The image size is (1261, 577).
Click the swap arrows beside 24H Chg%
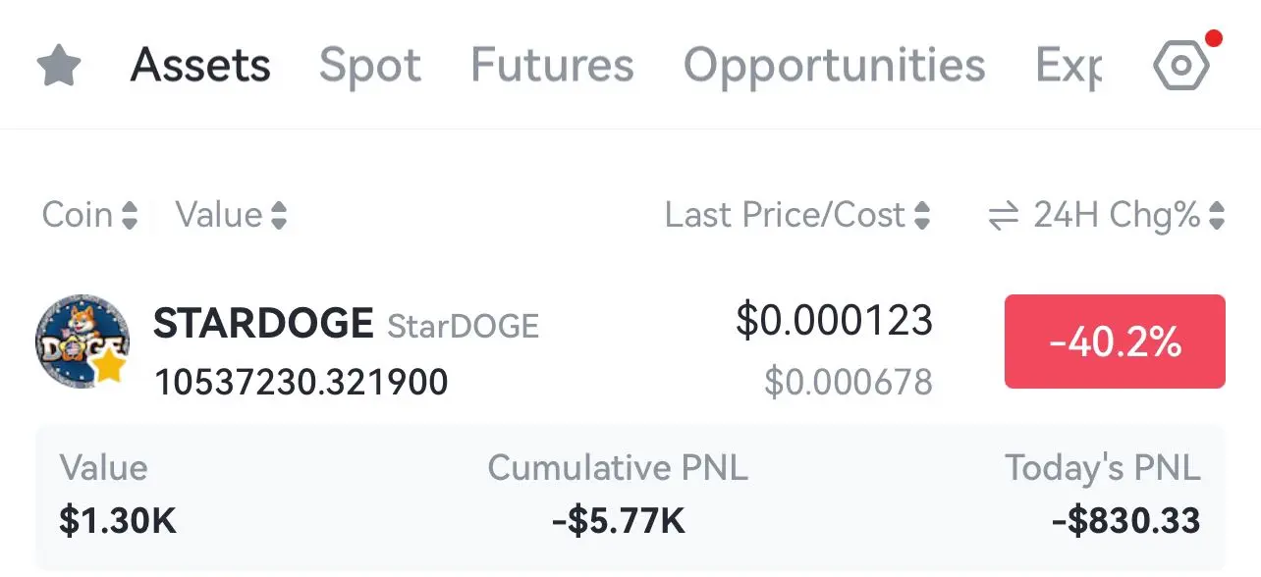(x=1003, y=216)
